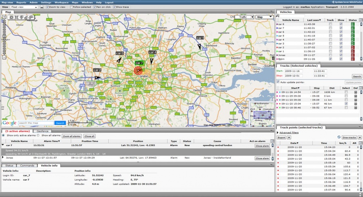Toggle the Pan on click checkbox
This screenshot has height=197, width=363.
tap(95, 7)
